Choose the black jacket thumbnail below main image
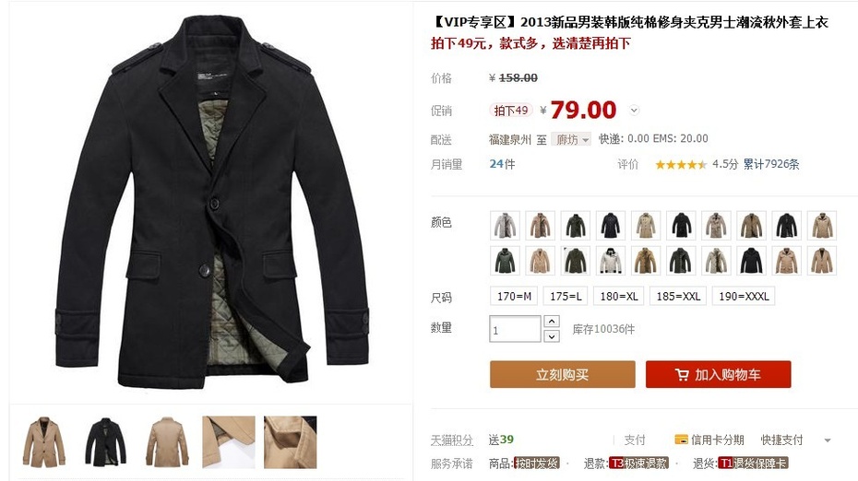Screen dimensions: 858x481 point(105,441)
